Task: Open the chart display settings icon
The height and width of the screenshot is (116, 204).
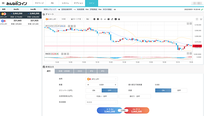Action: (115, 19)
